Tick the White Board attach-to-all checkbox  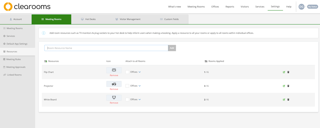pos(127,100)
